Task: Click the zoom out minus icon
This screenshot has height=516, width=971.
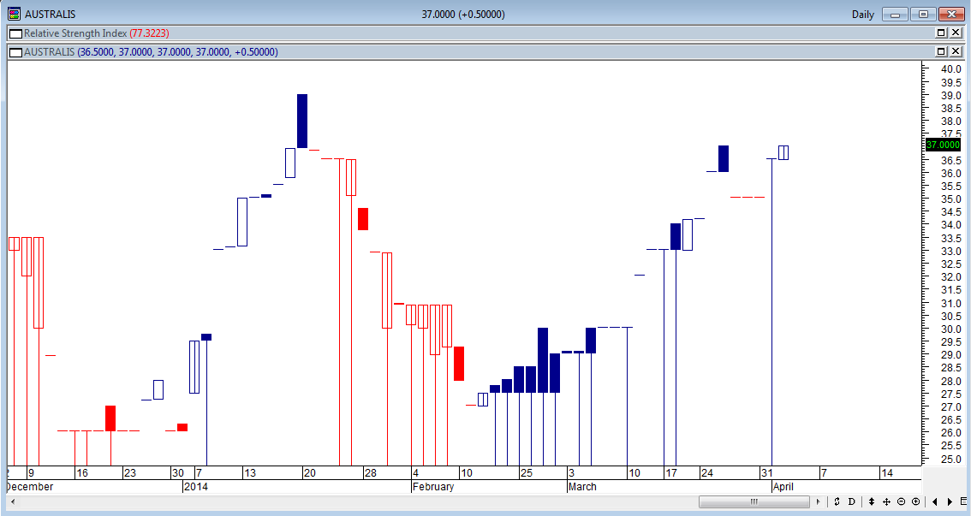Action: point(901,501)
